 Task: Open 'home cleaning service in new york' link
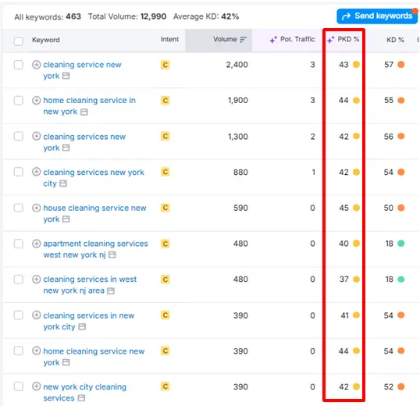coord(90,106)
